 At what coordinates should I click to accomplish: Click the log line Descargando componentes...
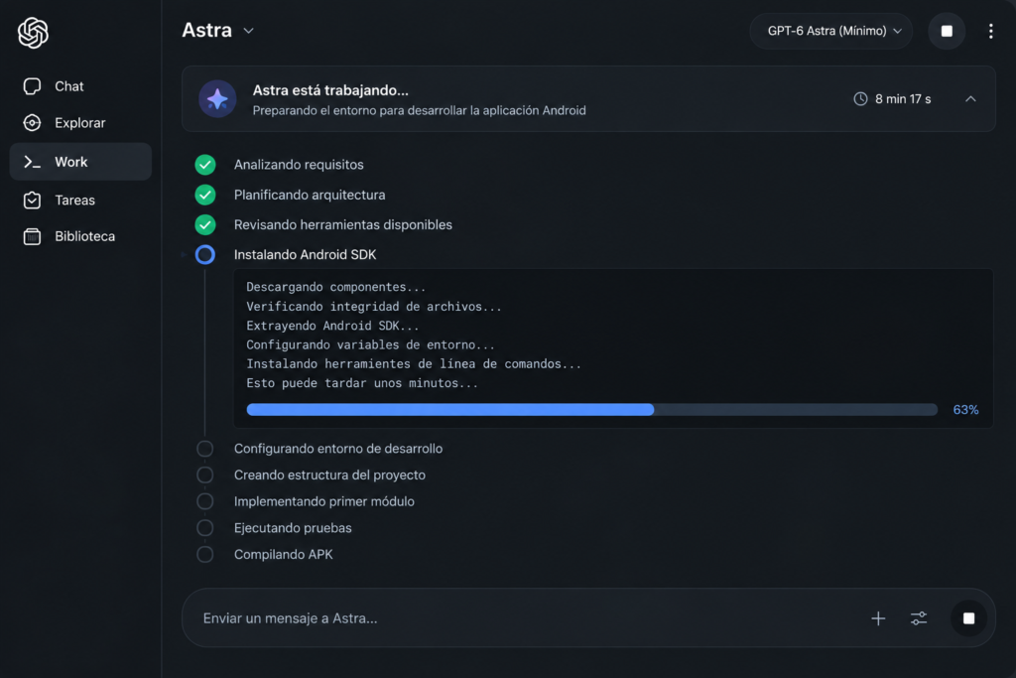[x=335, y=287]
